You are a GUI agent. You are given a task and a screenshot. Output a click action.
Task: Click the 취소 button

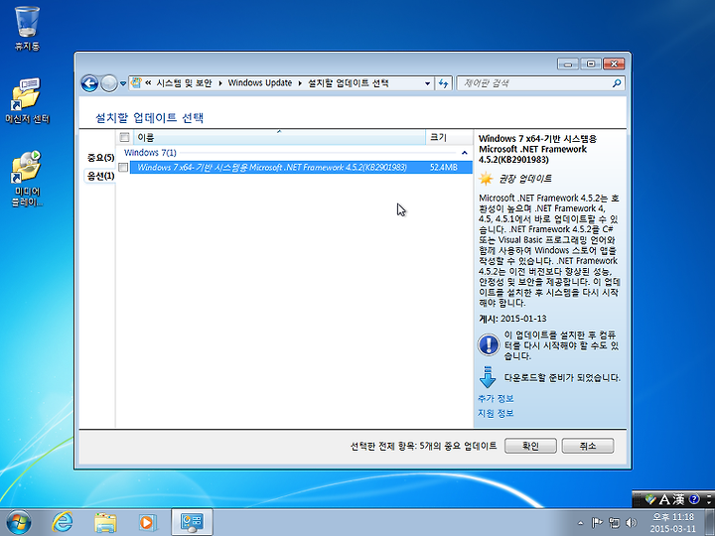coord(588,446)
